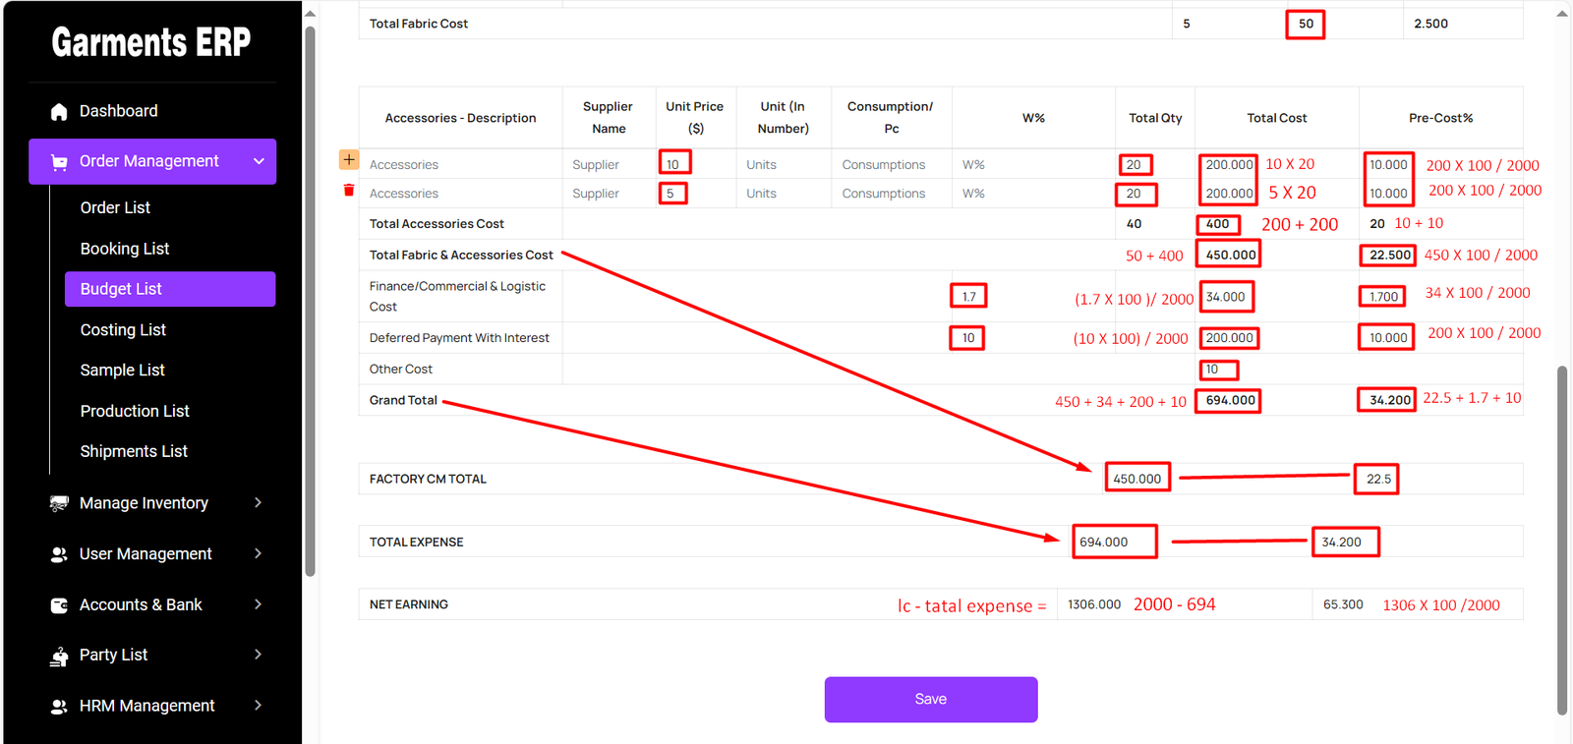Open the Booking List page

(x=125, y=249)
